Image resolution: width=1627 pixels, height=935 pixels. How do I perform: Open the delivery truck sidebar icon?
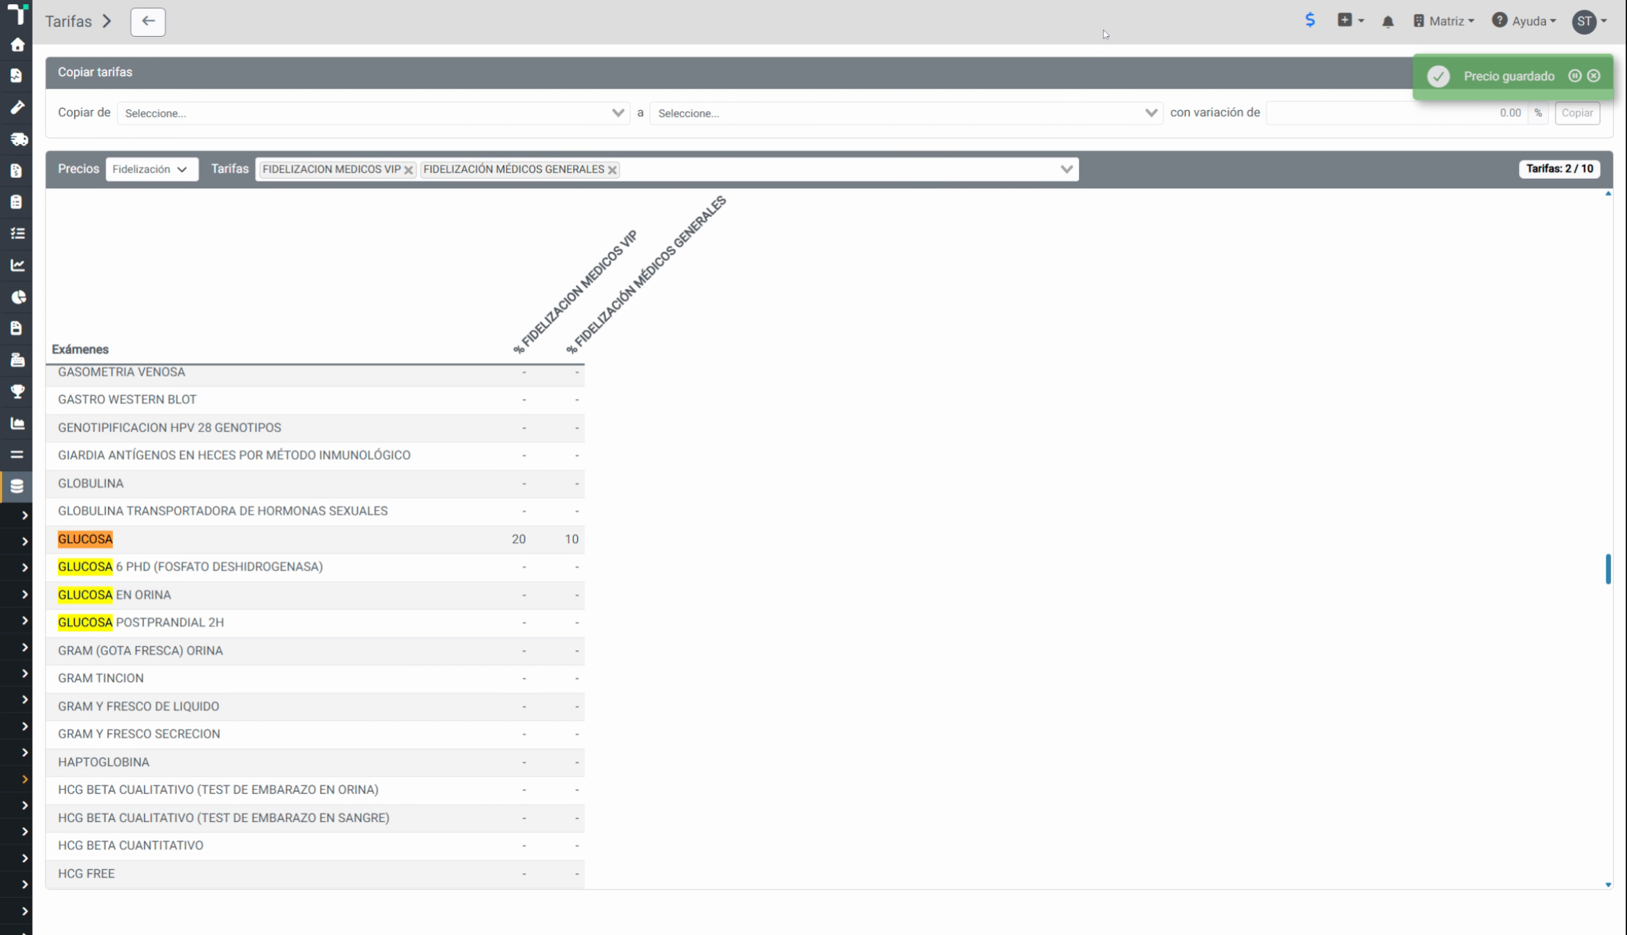[x=17, y=139]
